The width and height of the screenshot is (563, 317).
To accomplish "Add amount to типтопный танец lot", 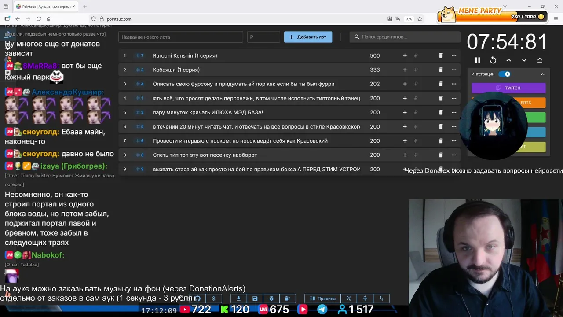I will [x=405, y=98].
